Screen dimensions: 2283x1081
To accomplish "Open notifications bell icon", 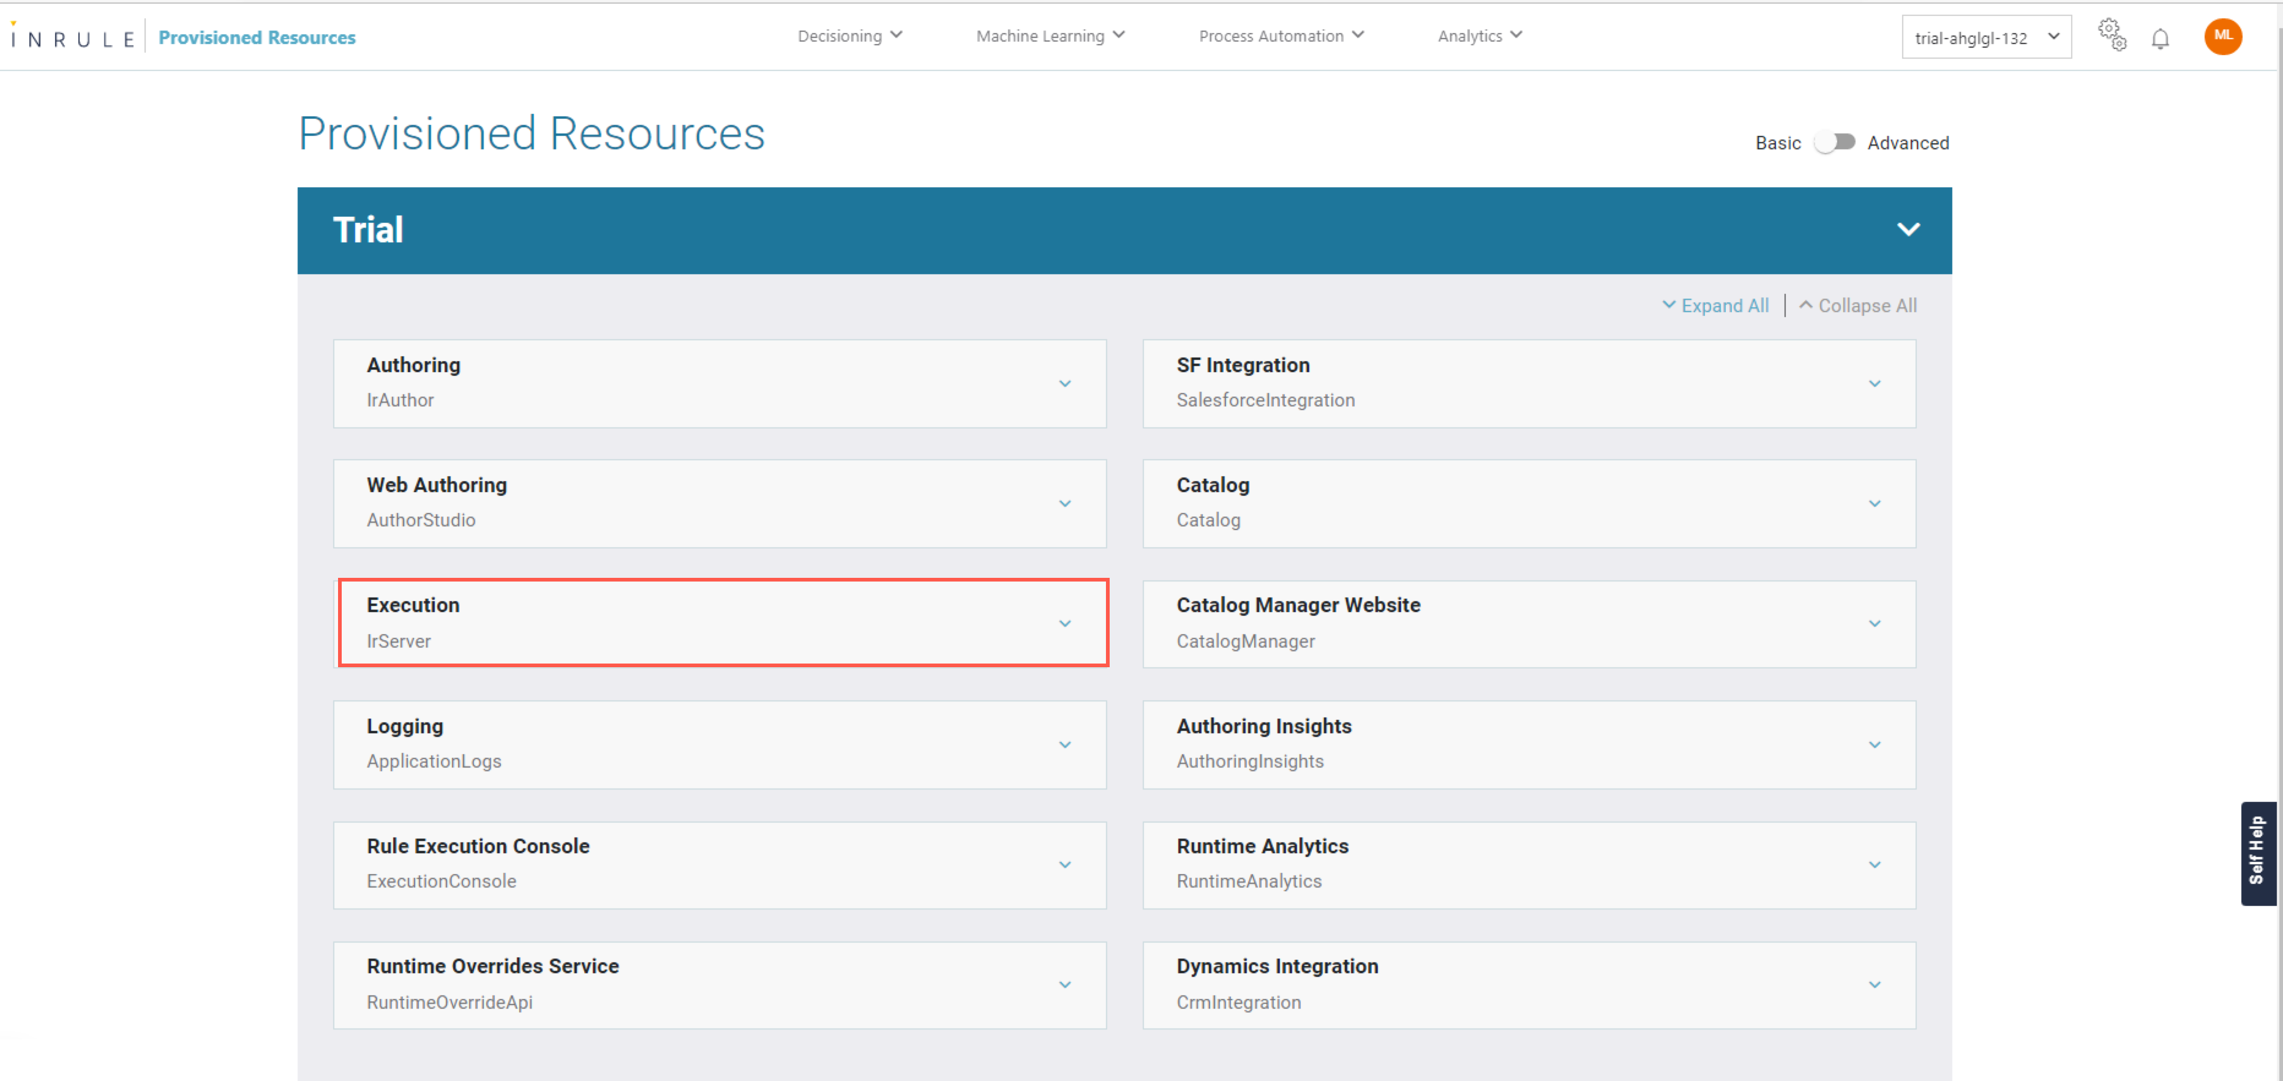I will coord(2161,38).
